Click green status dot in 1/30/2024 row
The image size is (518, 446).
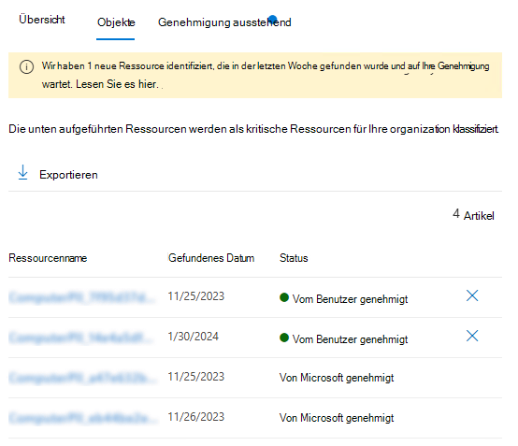click(284, 338)
